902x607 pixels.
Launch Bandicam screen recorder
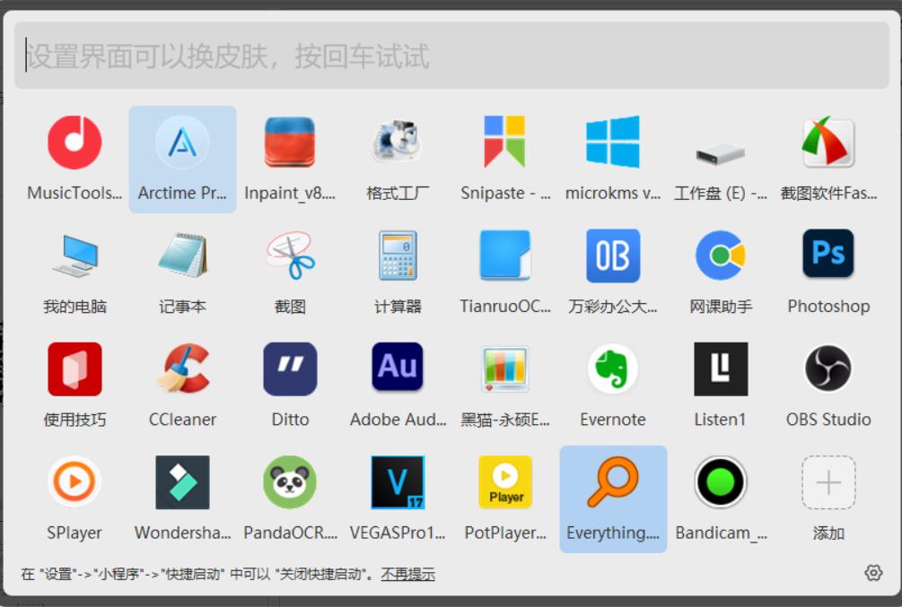[x=720, y=492]
